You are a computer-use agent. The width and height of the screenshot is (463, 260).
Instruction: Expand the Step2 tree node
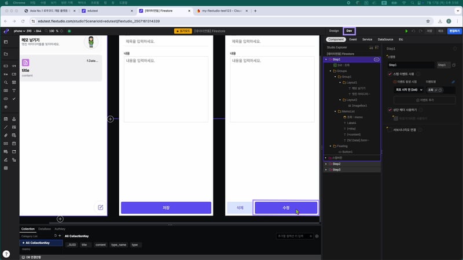pyautogui.click(x=326, y=164)
